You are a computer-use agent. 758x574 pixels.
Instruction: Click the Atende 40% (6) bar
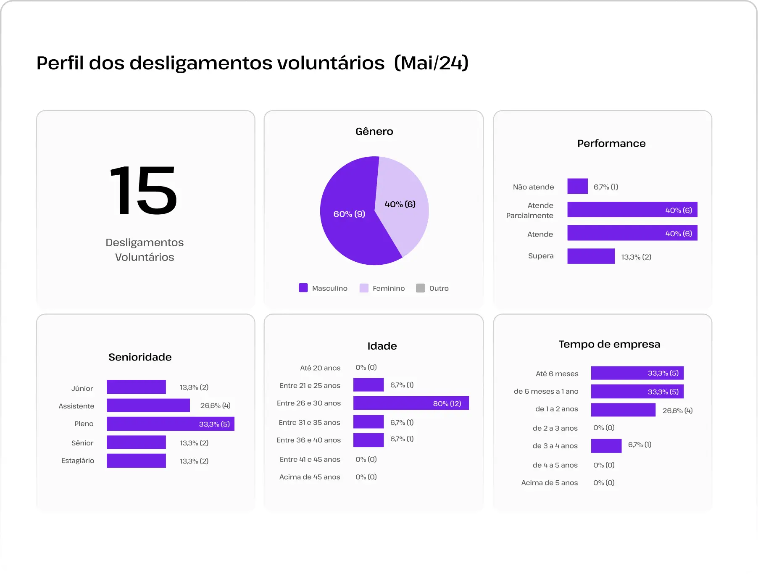[x=632, y=233]
